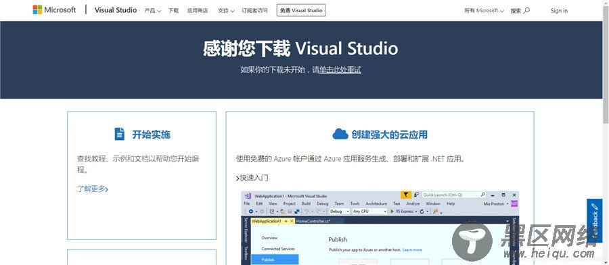Open the Project menu in the IDE
Screen dimensions: 609x265
290,203
